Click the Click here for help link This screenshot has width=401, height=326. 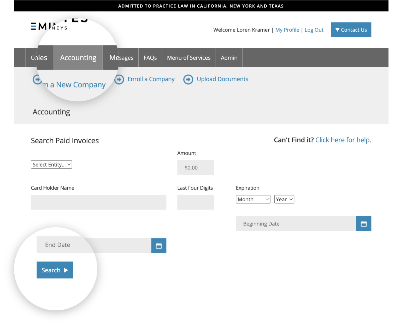(343, 140)
